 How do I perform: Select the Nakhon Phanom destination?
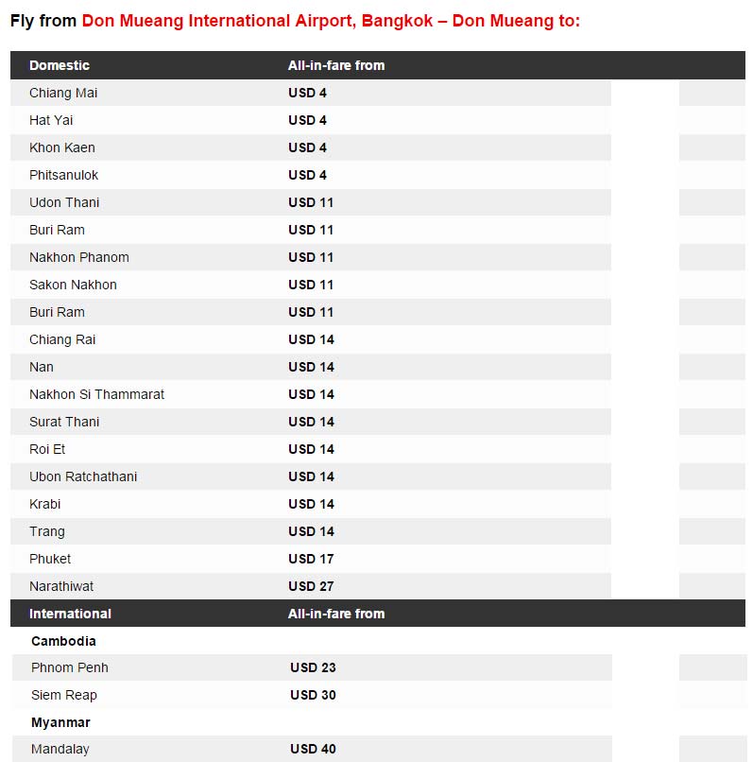coord(79,257)
